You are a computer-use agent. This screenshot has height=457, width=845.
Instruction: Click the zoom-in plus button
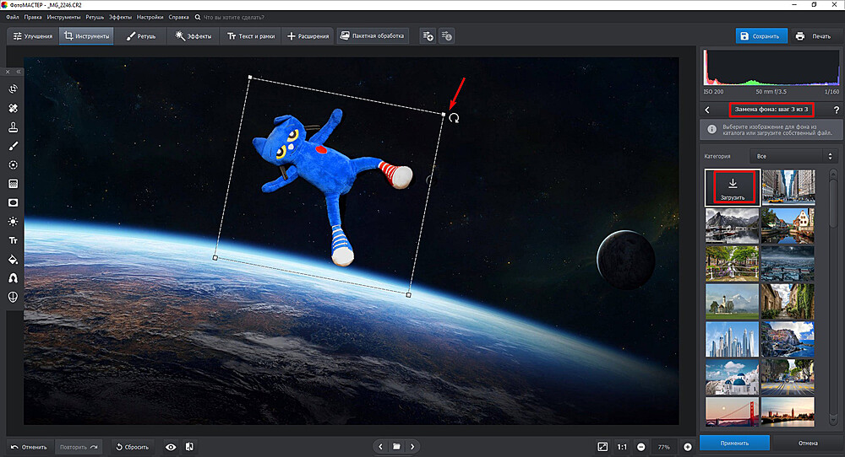click(x=688, y=447)
